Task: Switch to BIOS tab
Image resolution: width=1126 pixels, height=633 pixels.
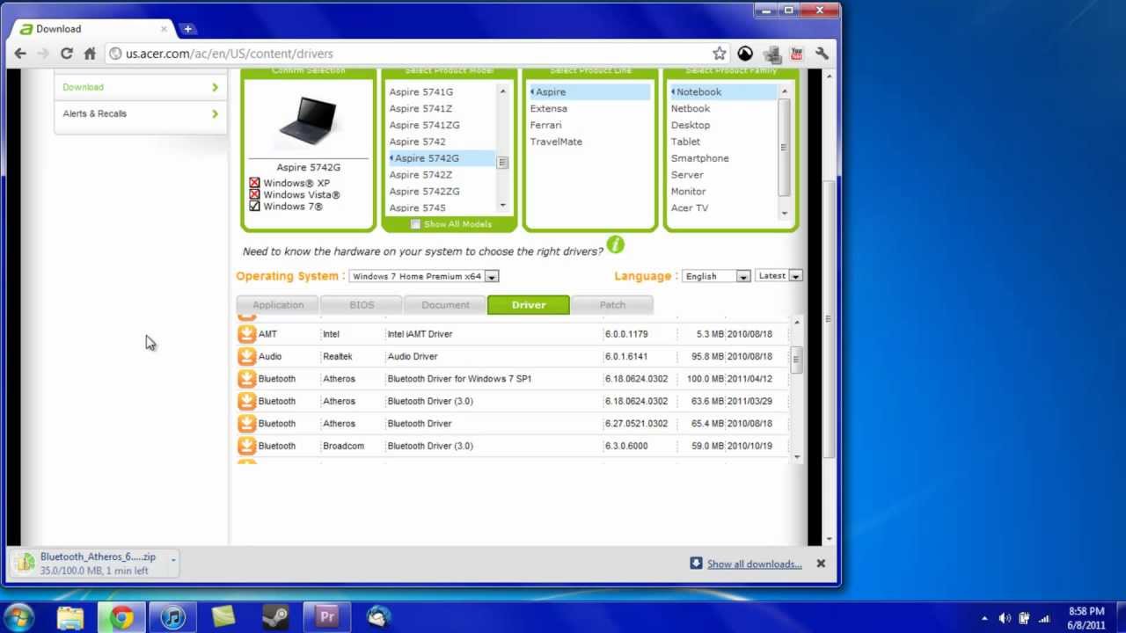Action: pyautogui.click(x=362, y=305)
